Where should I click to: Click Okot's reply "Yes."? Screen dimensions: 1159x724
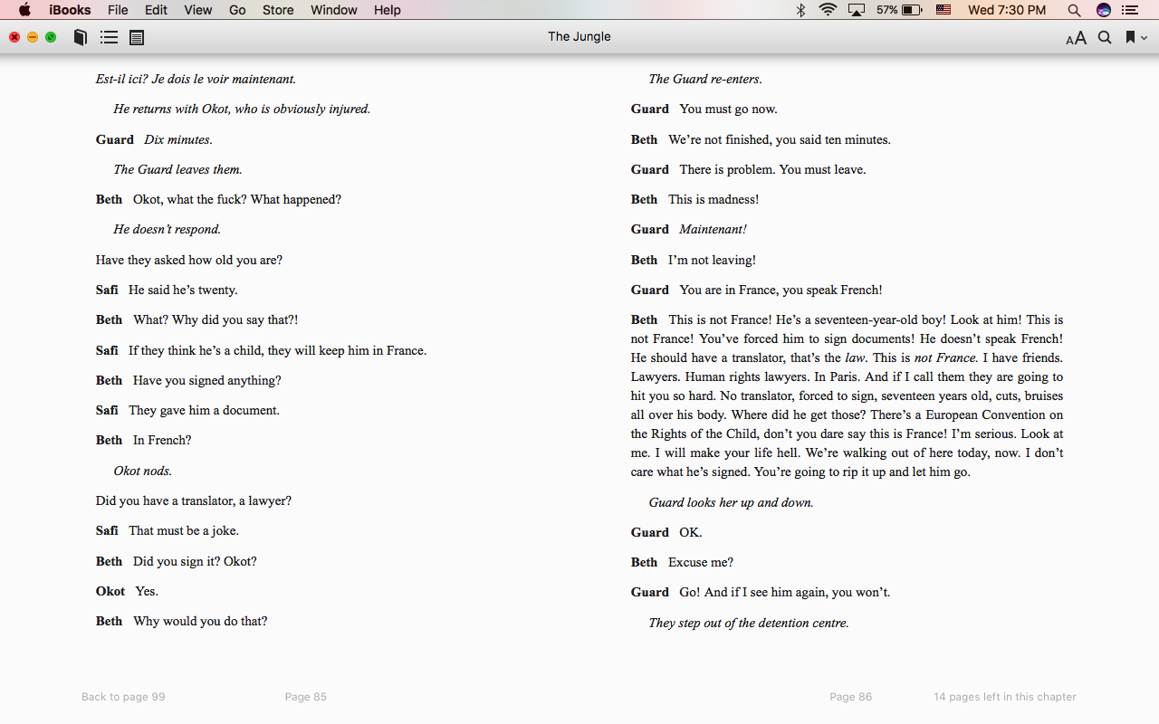coord(147,592)
